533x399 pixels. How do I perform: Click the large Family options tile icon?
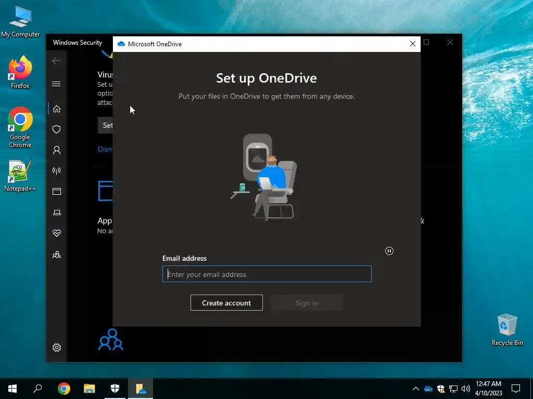(111, 339)
